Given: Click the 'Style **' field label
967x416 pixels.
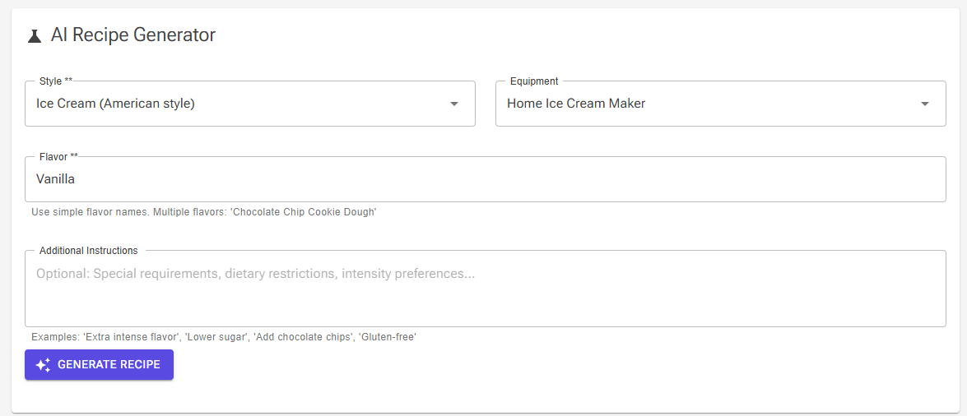Looking at the screenshot, I should (56, 81).
